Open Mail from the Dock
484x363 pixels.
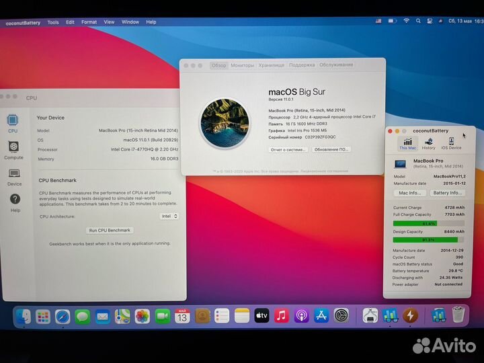coord(102,317)
